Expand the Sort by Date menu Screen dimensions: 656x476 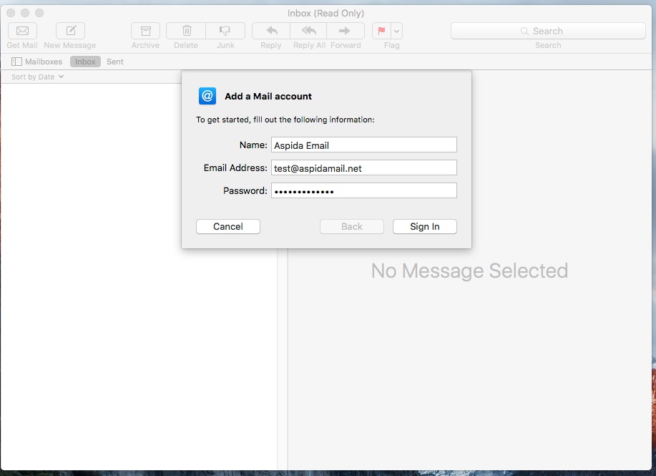click(x=37, y=77)
